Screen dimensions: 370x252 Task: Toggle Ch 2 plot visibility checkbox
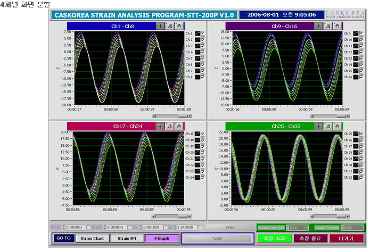click(x=202, y=39)
